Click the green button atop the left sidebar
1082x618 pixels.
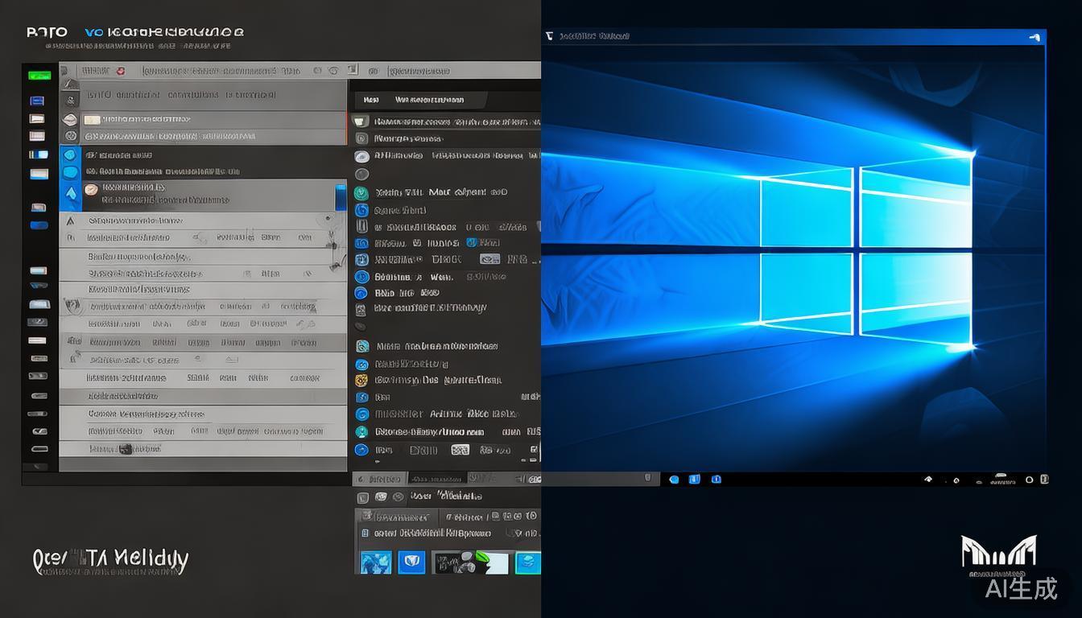pyautogui.click(x=39, y=76)
